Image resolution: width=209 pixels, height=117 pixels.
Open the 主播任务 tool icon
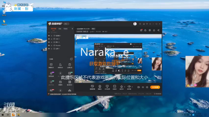69,66
